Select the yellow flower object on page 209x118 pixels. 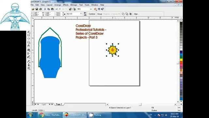click(113, 50)
